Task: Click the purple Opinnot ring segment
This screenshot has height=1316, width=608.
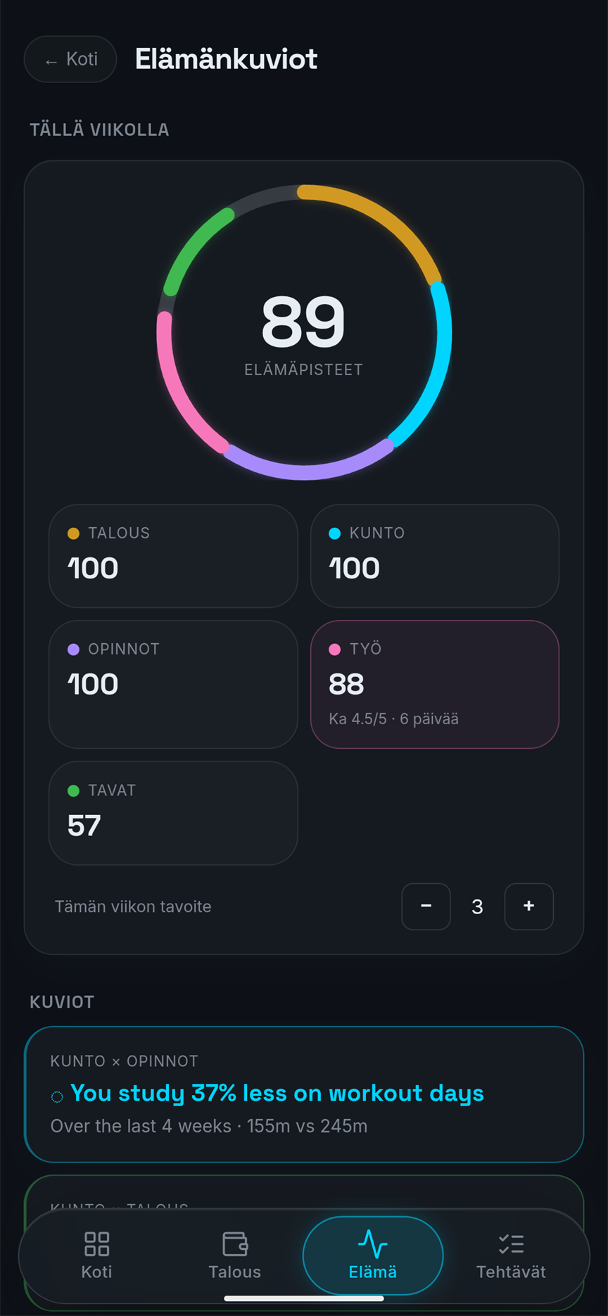Action: [306, 467]
